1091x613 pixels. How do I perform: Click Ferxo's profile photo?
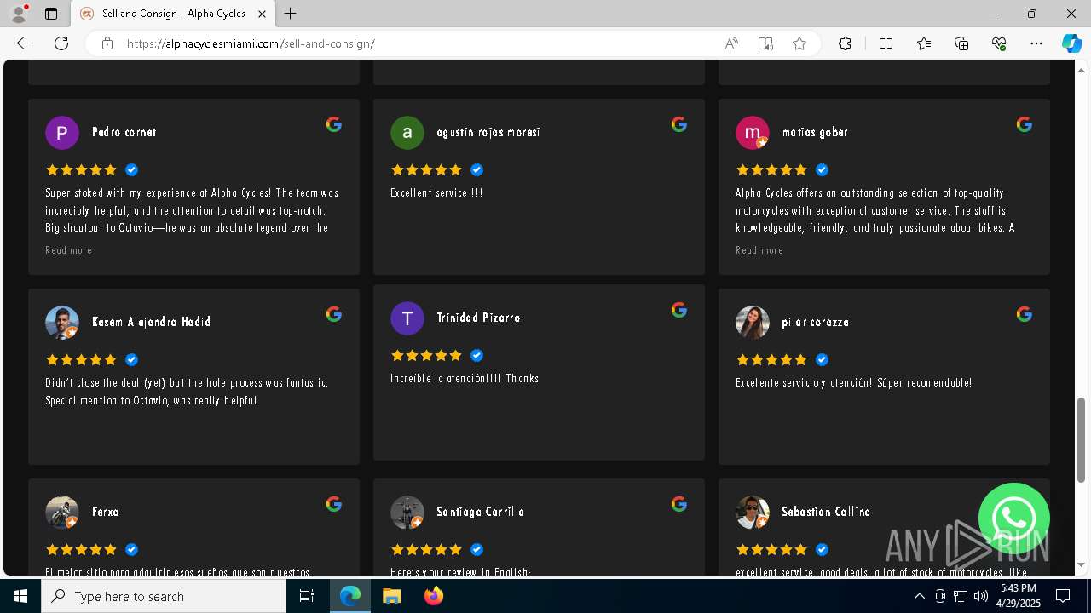62,513
